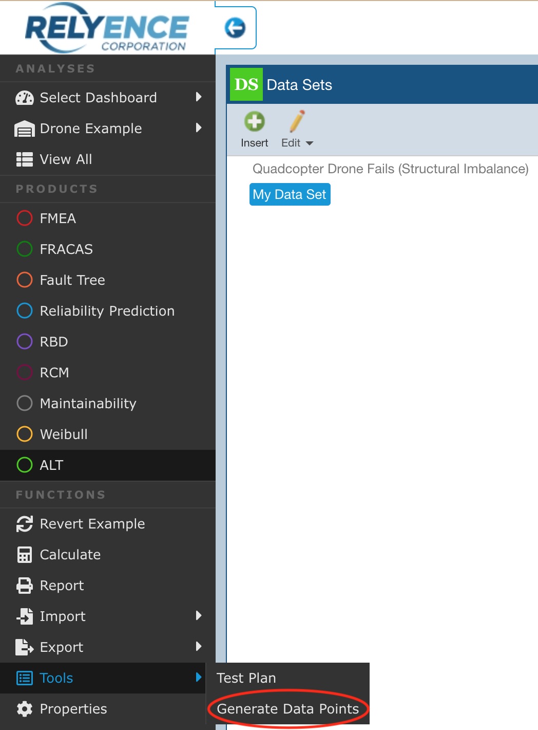Click the Revert Example refresh icon
Screen dimensions: 538x730
[25, 524]
